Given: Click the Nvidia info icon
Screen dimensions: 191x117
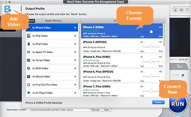Looking at the screenshot, I should [x=183, y=75].
